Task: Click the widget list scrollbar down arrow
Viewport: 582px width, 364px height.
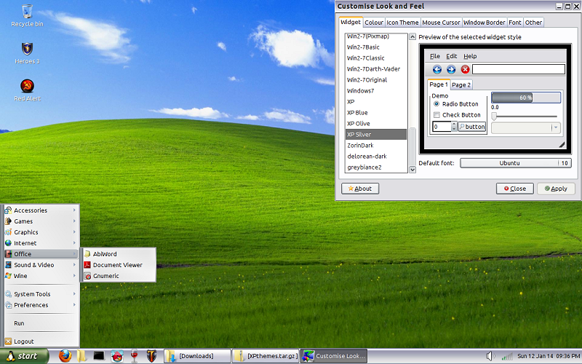Action: coord(412,170)
